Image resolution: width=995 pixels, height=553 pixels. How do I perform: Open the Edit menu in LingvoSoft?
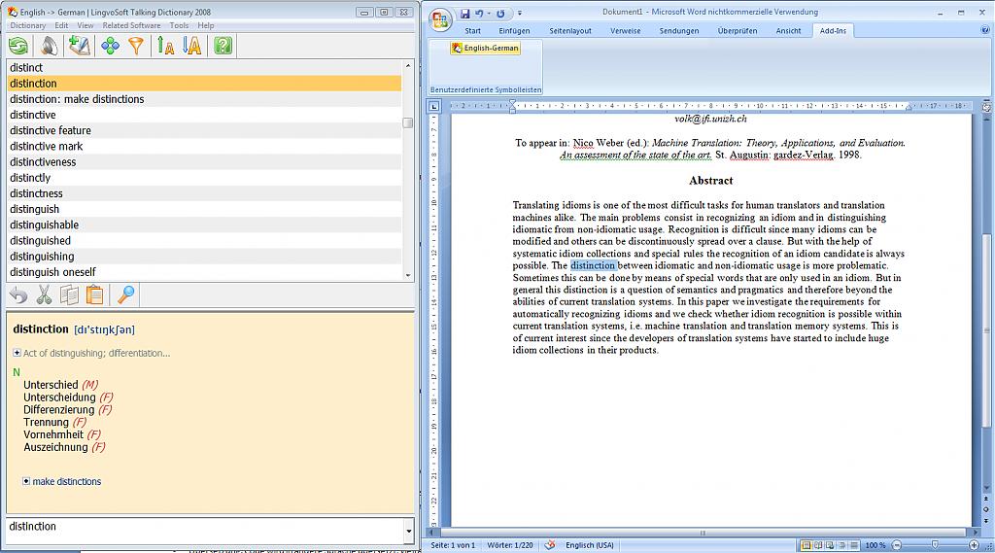(x=61, y=25)
